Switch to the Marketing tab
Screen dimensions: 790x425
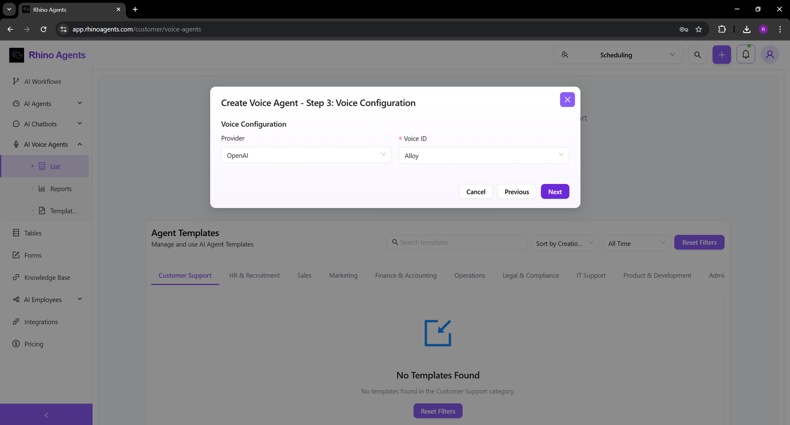tap(343, 276)
